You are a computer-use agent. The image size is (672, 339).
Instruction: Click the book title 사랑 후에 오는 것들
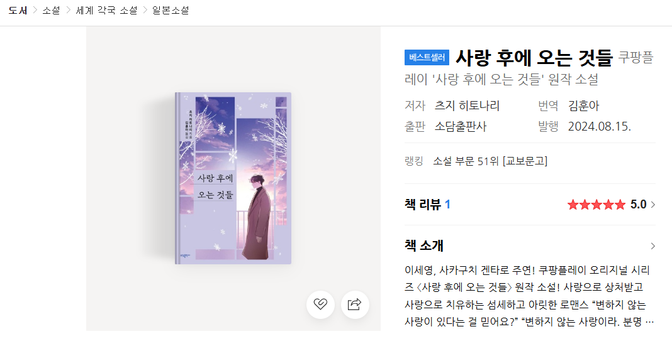(534, 58)
